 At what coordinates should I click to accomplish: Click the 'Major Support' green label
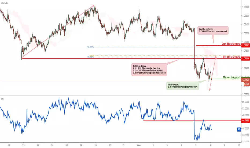232,77
